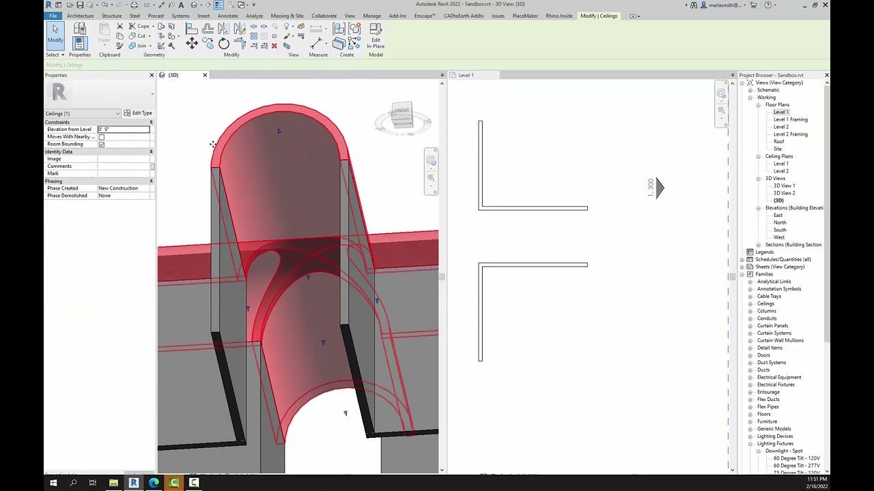Uncheck the Room Bounding checkbox
Viewport: 874px width, 491px height.
[102, 145]
